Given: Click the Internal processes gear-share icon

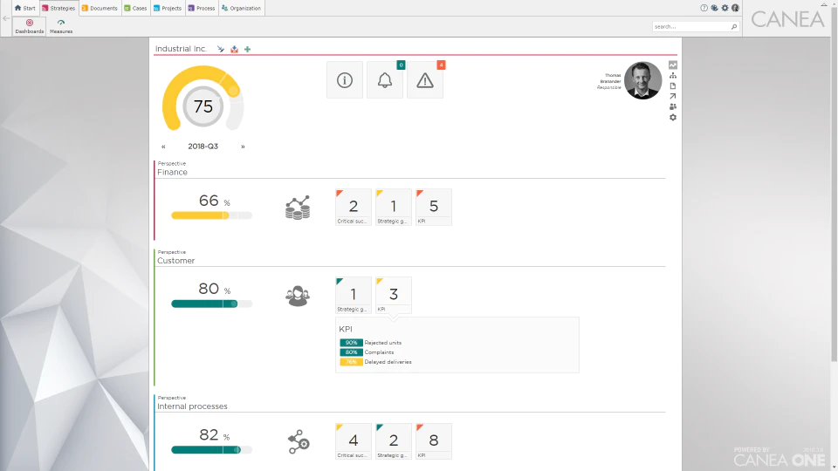Looking at the screenshot, I should [x=299, y=441].
